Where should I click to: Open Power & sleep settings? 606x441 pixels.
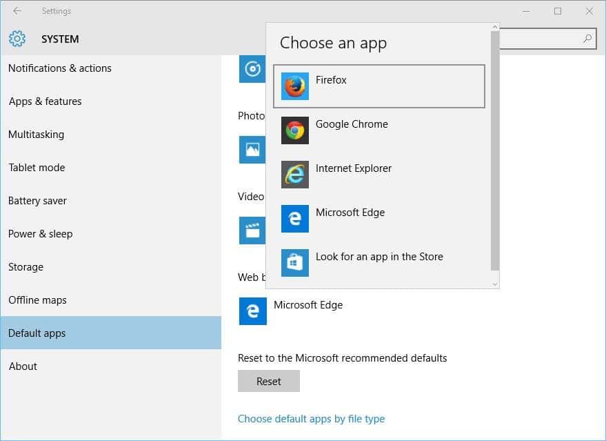click(x=111, y=234)
